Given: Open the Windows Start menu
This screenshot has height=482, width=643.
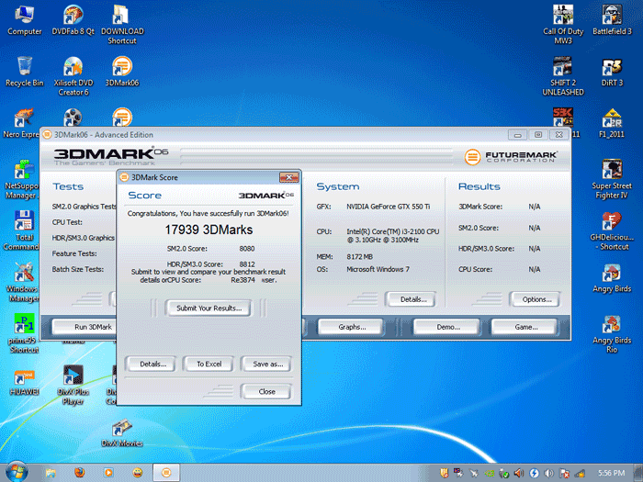Looking at the screenshot, I should click(17, 472).
